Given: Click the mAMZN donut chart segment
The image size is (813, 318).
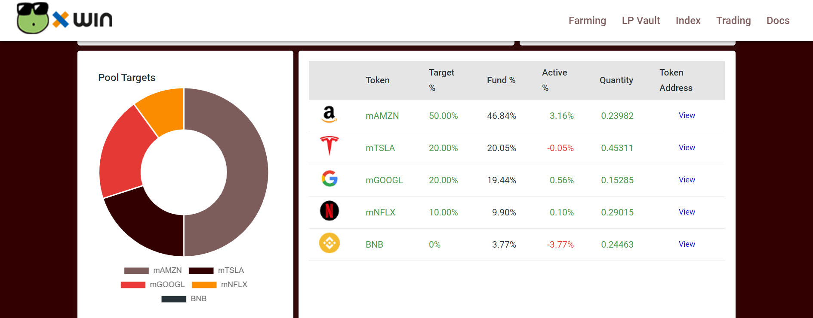Looking at the screenshot, I should pos(247,172).
